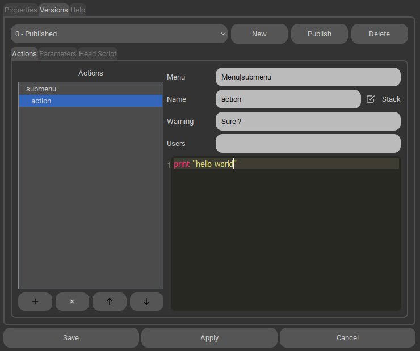Click the New version button
This screenshot has width=420, height=351.
[259, 34]
